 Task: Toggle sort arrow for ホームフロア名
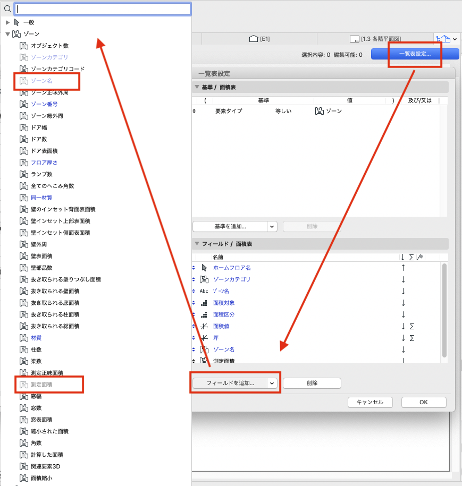(x=403, y=268)
